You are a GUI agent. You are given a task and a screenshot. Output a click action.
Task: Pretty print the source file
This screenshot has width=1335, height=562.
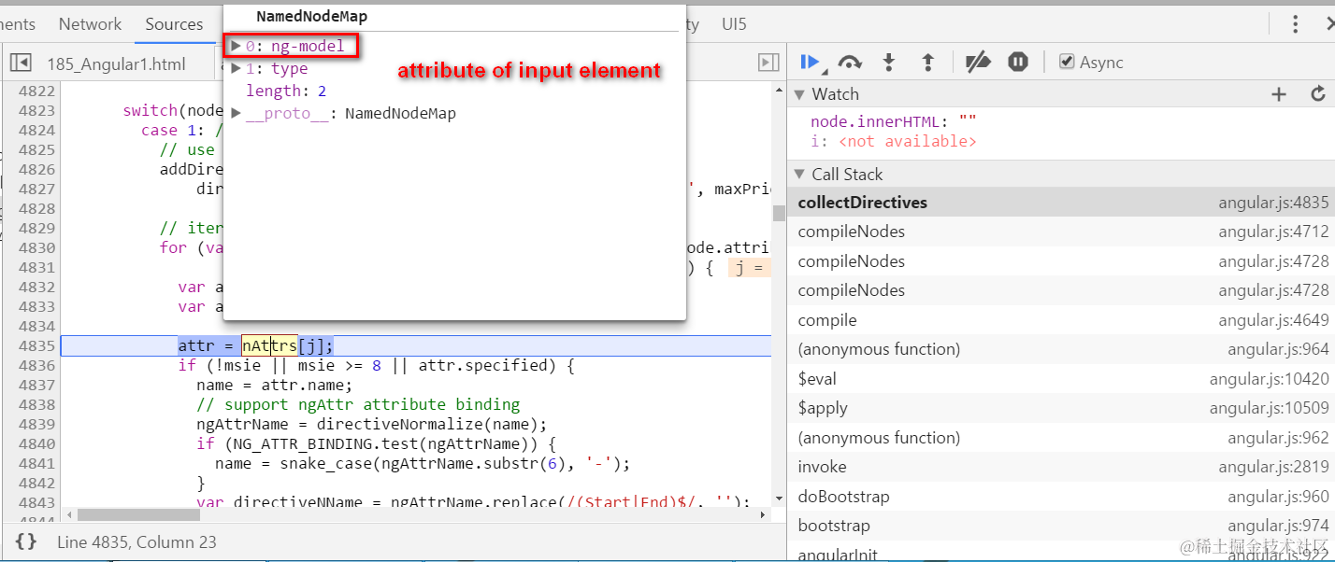(26, 541)
